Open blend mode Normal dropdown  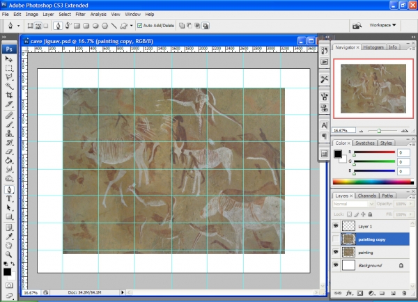[x=371, y=204]
